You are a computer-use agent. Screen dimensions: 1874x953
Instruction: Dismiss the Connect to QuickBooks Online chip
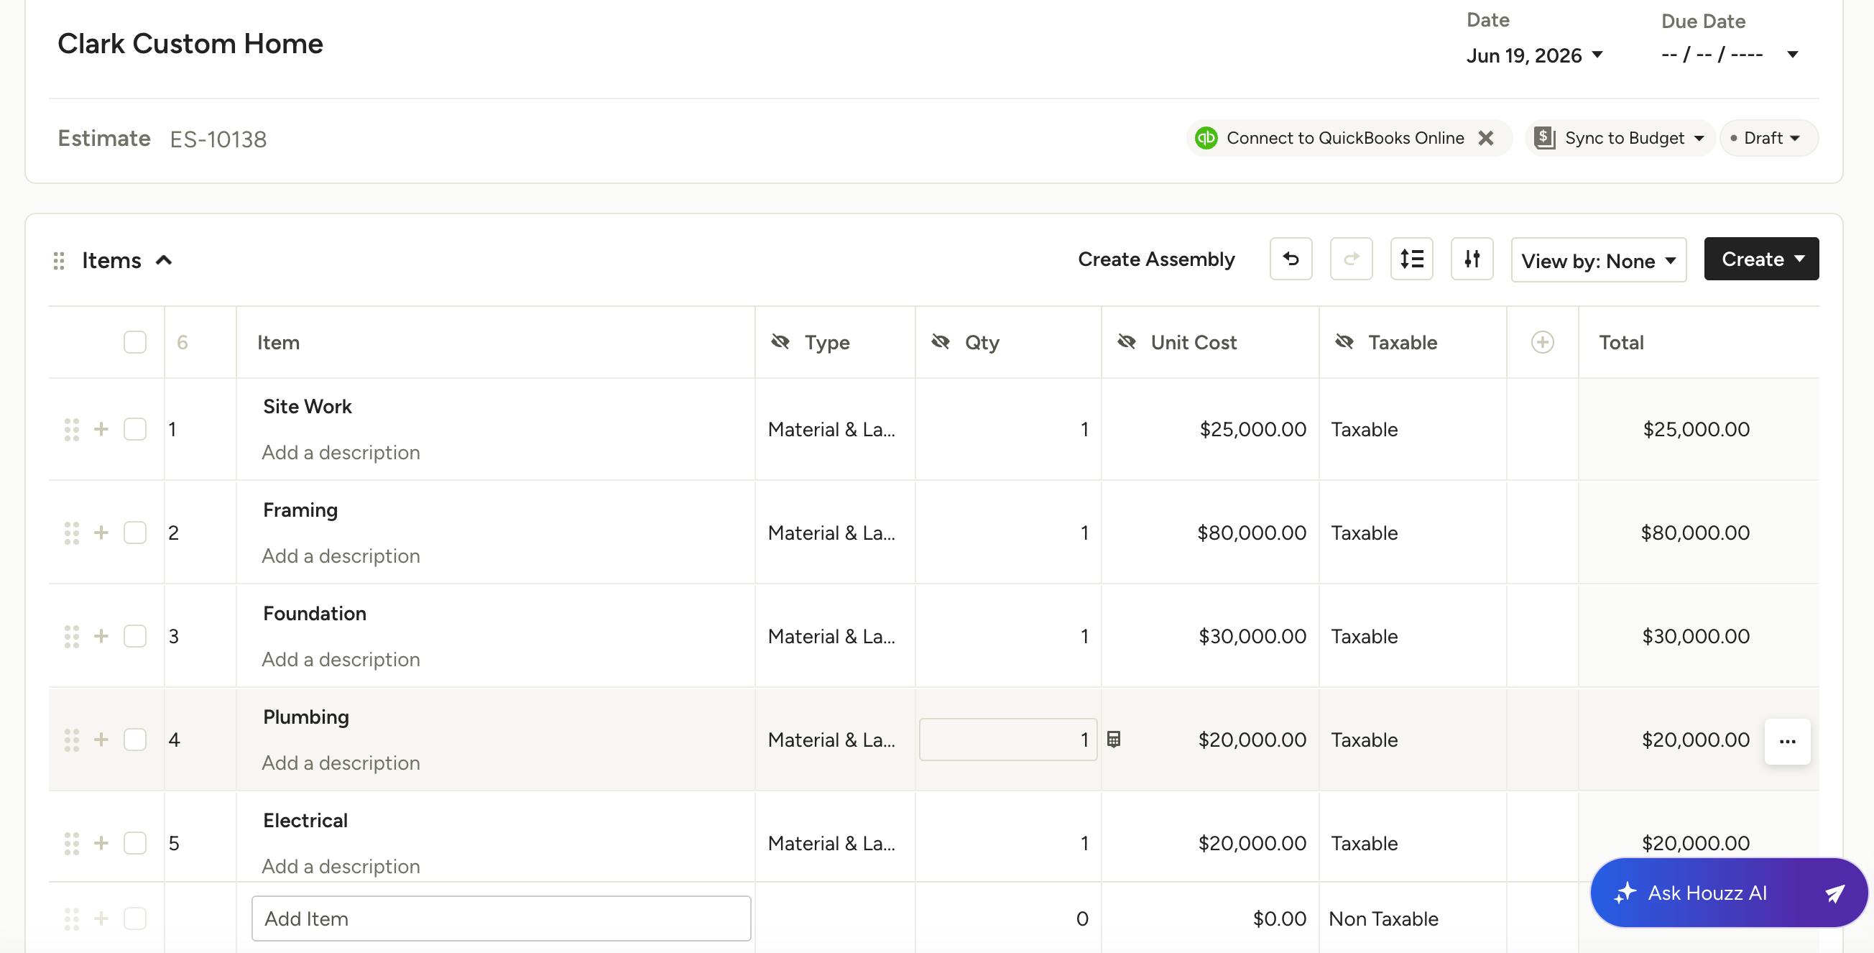click(x=1485, y=137)
